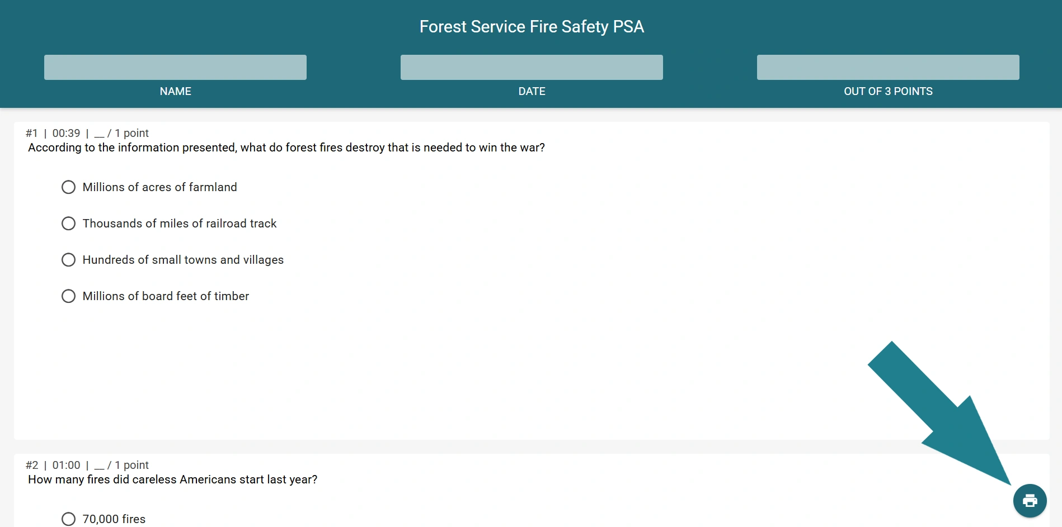Click the question 1 text about forest fires

click(x=286, y=148)
